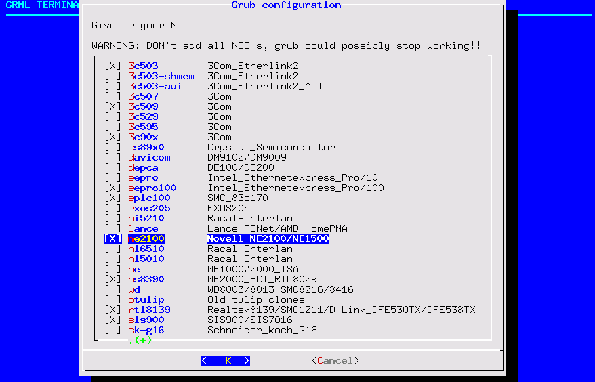The width and height of the screenshot is (595, 382).
Task: Click the OK button
Action: point(226,360)
